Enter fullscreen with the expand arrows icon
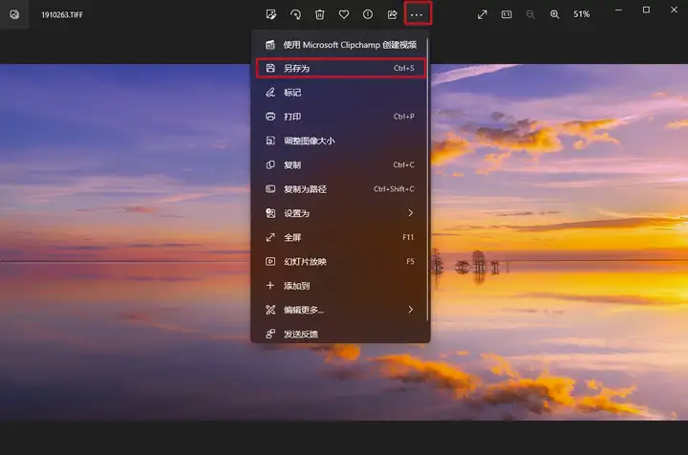Viewport: 688px width, 455px height. coord(483,14)
